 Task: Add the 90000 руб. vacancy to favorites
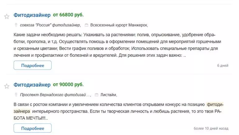7,86
